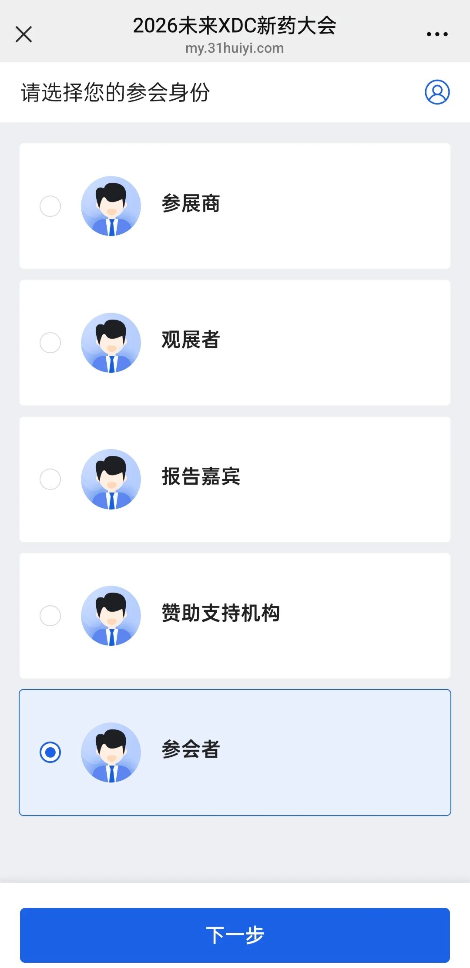The height and width of the screenshot is (968, 470).
Task: Select the 赞助支持机构 radio button
Action: [x=50, y=616]
